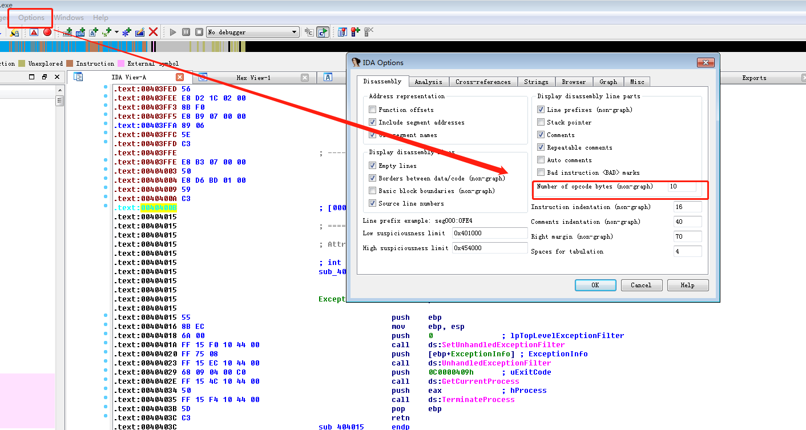Click Help button in IDA Options
Screen dimensions: 806x430
click(688, 285)
